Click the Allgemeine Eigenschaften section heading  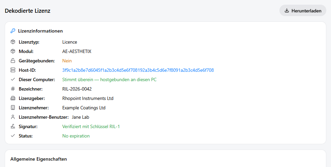coord(38,159)
